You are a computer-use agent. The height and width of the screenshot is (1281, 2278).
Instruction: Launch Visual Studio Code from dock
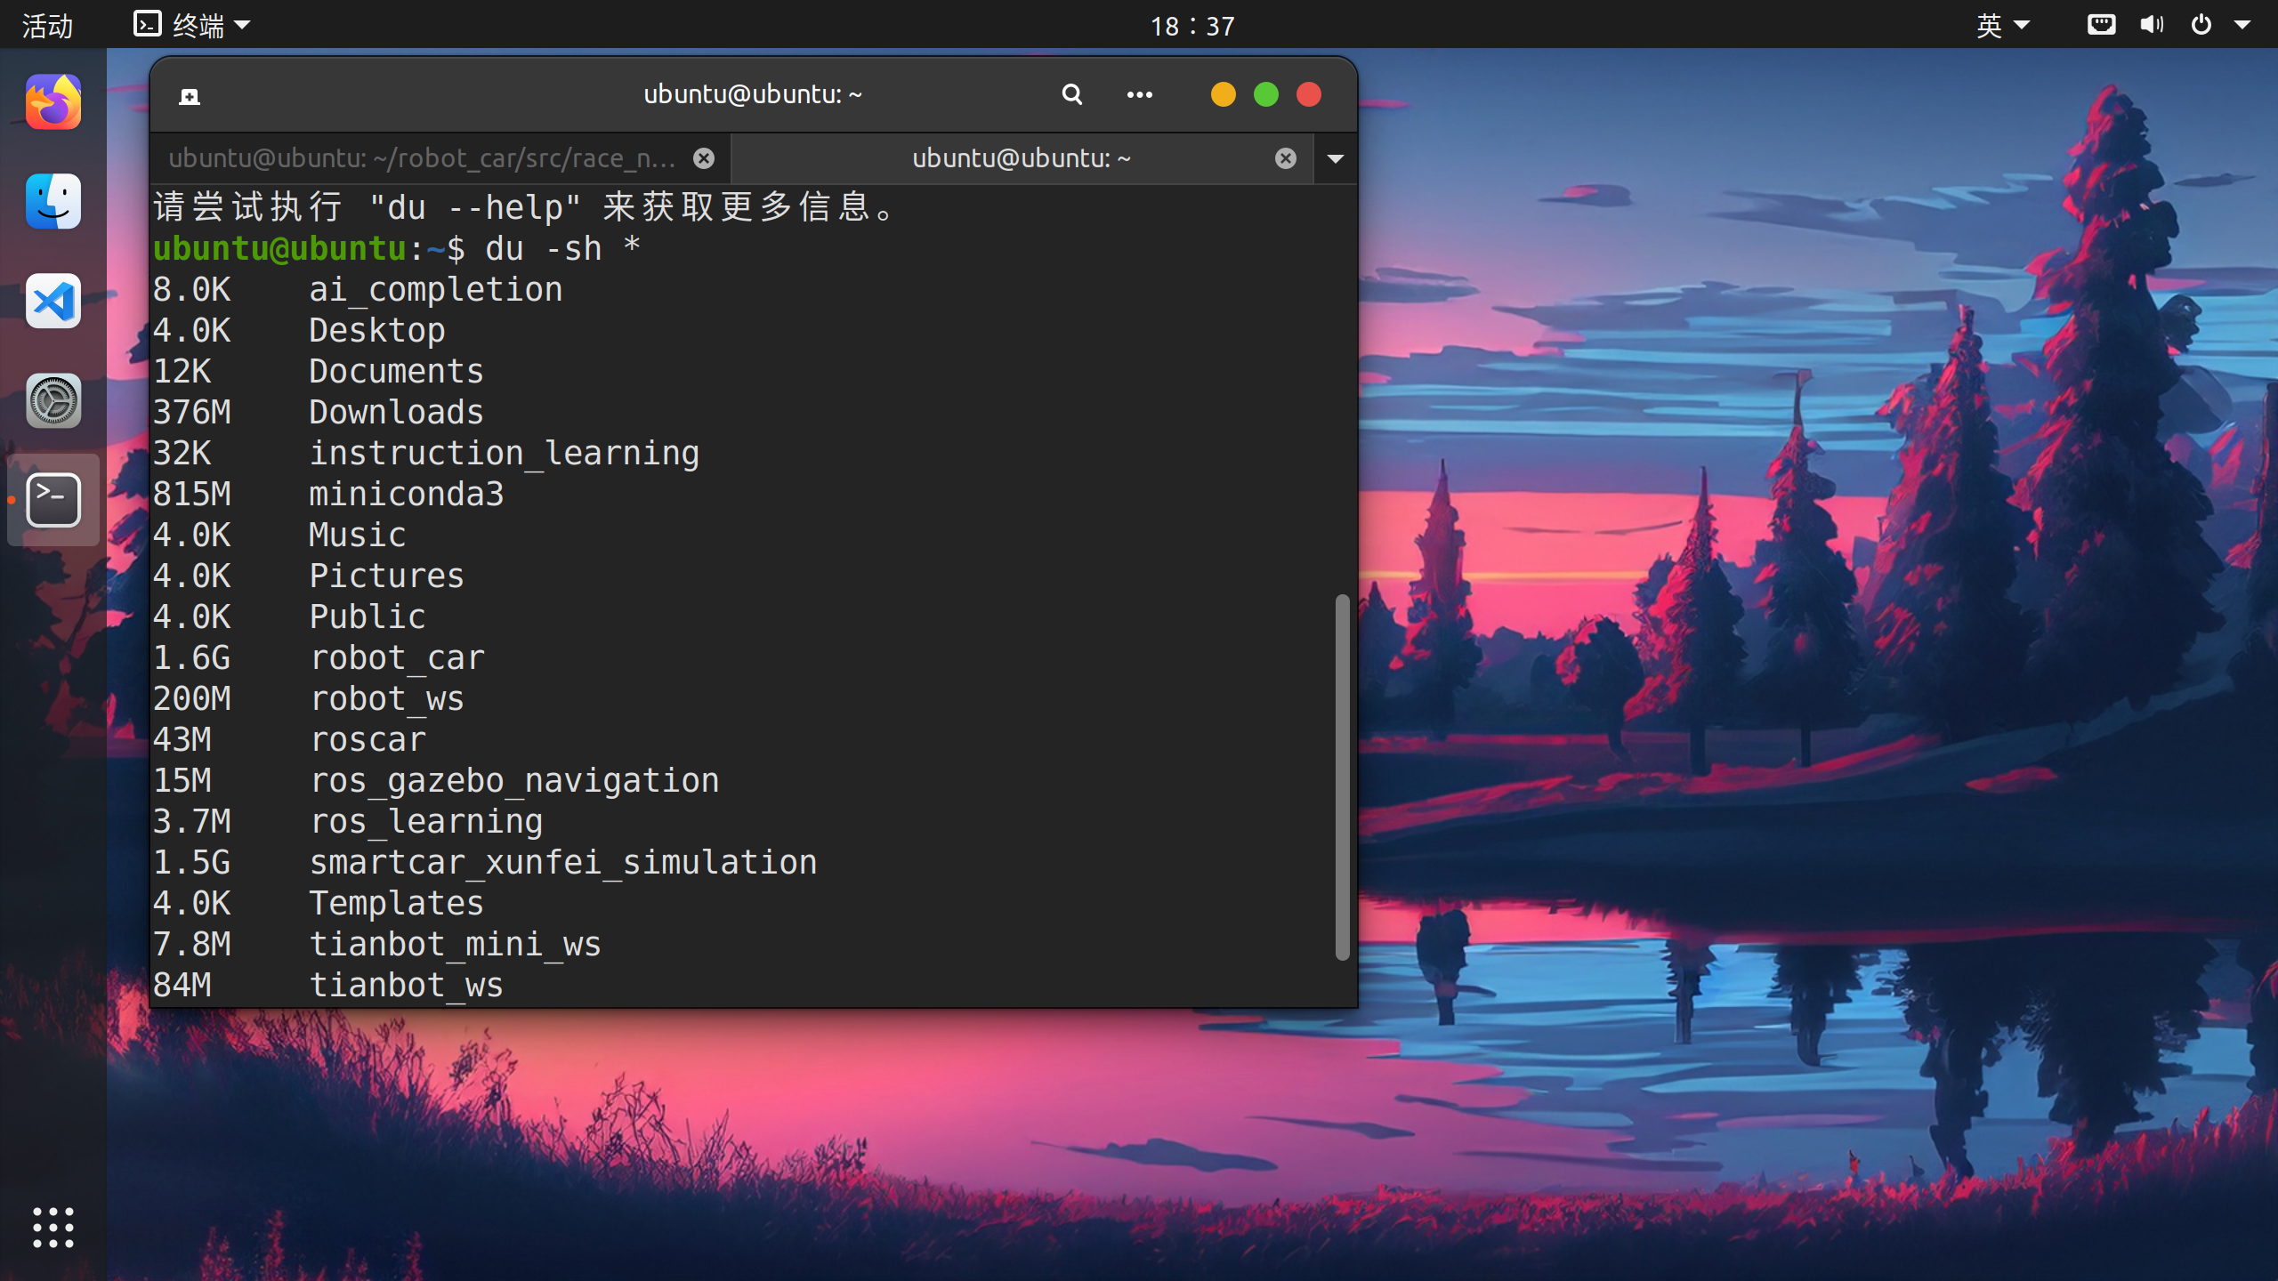pyautogui.click(x=53, y=302)
